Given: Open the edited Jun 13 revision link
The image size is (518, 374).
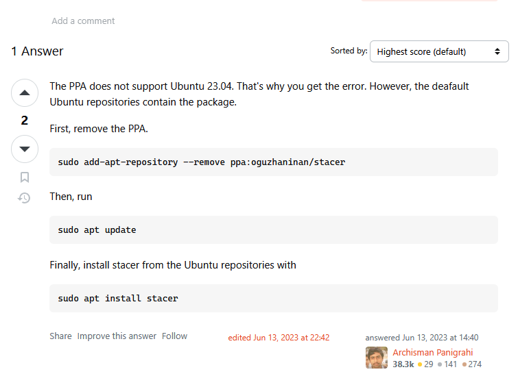Looking at the screenshot, I should [x=279, y=338].
